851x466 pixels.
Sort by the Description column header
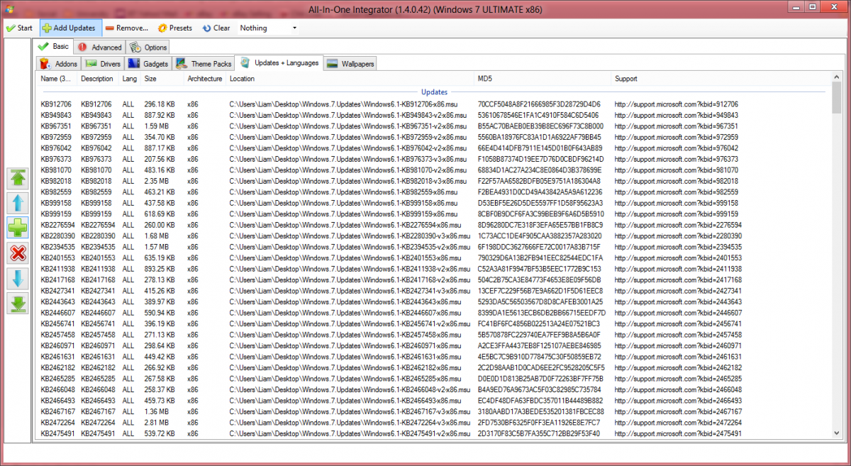point(98,79)
